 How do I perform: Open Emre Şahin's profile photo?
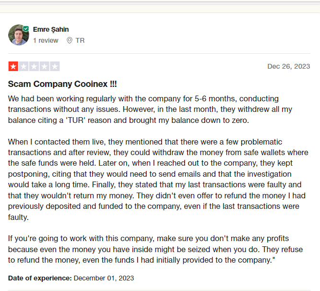click(x=19, y=35)
